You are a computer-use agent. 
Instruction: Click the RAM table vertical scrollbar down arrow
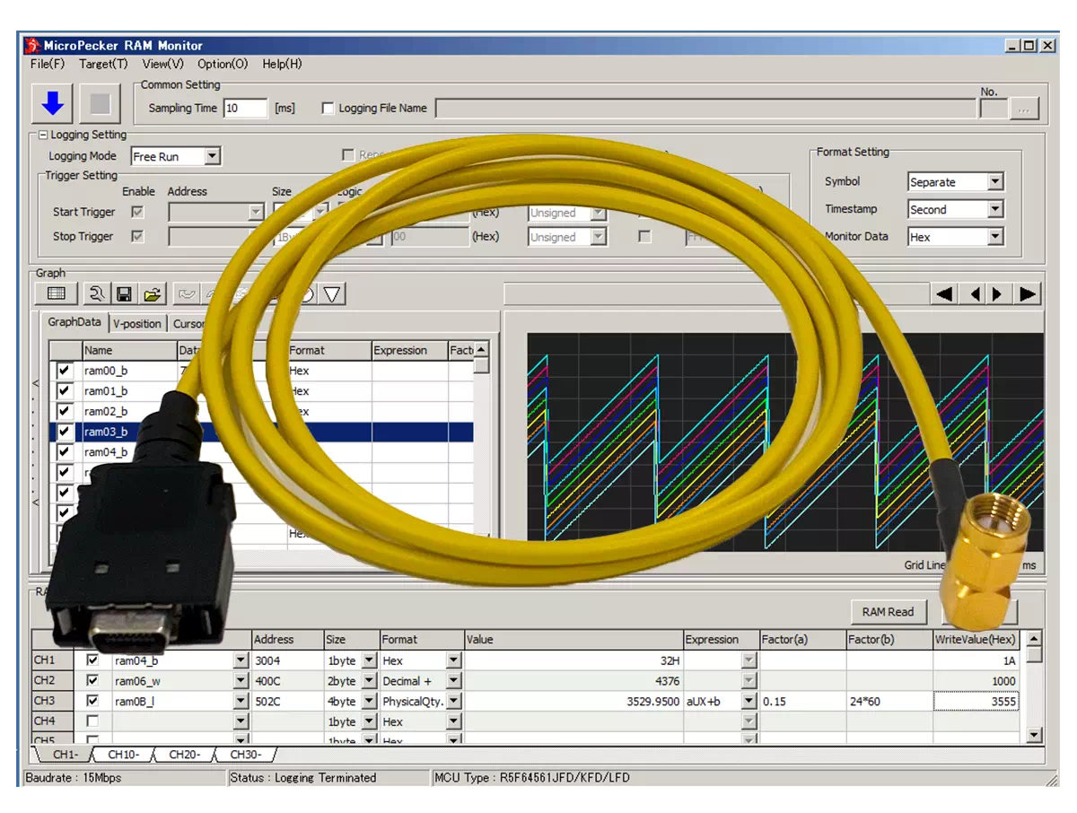pyautogui.click(x=1034, y=735)
